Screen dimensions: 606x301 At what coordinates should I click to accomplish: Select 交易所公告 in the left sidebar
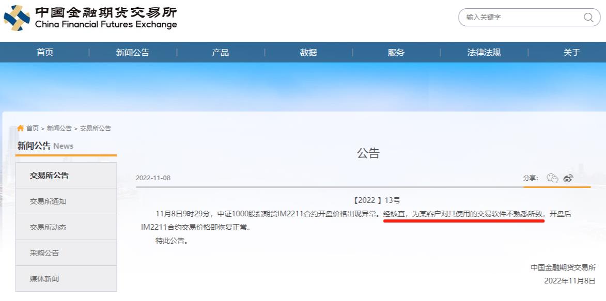(x=49, y=176)
